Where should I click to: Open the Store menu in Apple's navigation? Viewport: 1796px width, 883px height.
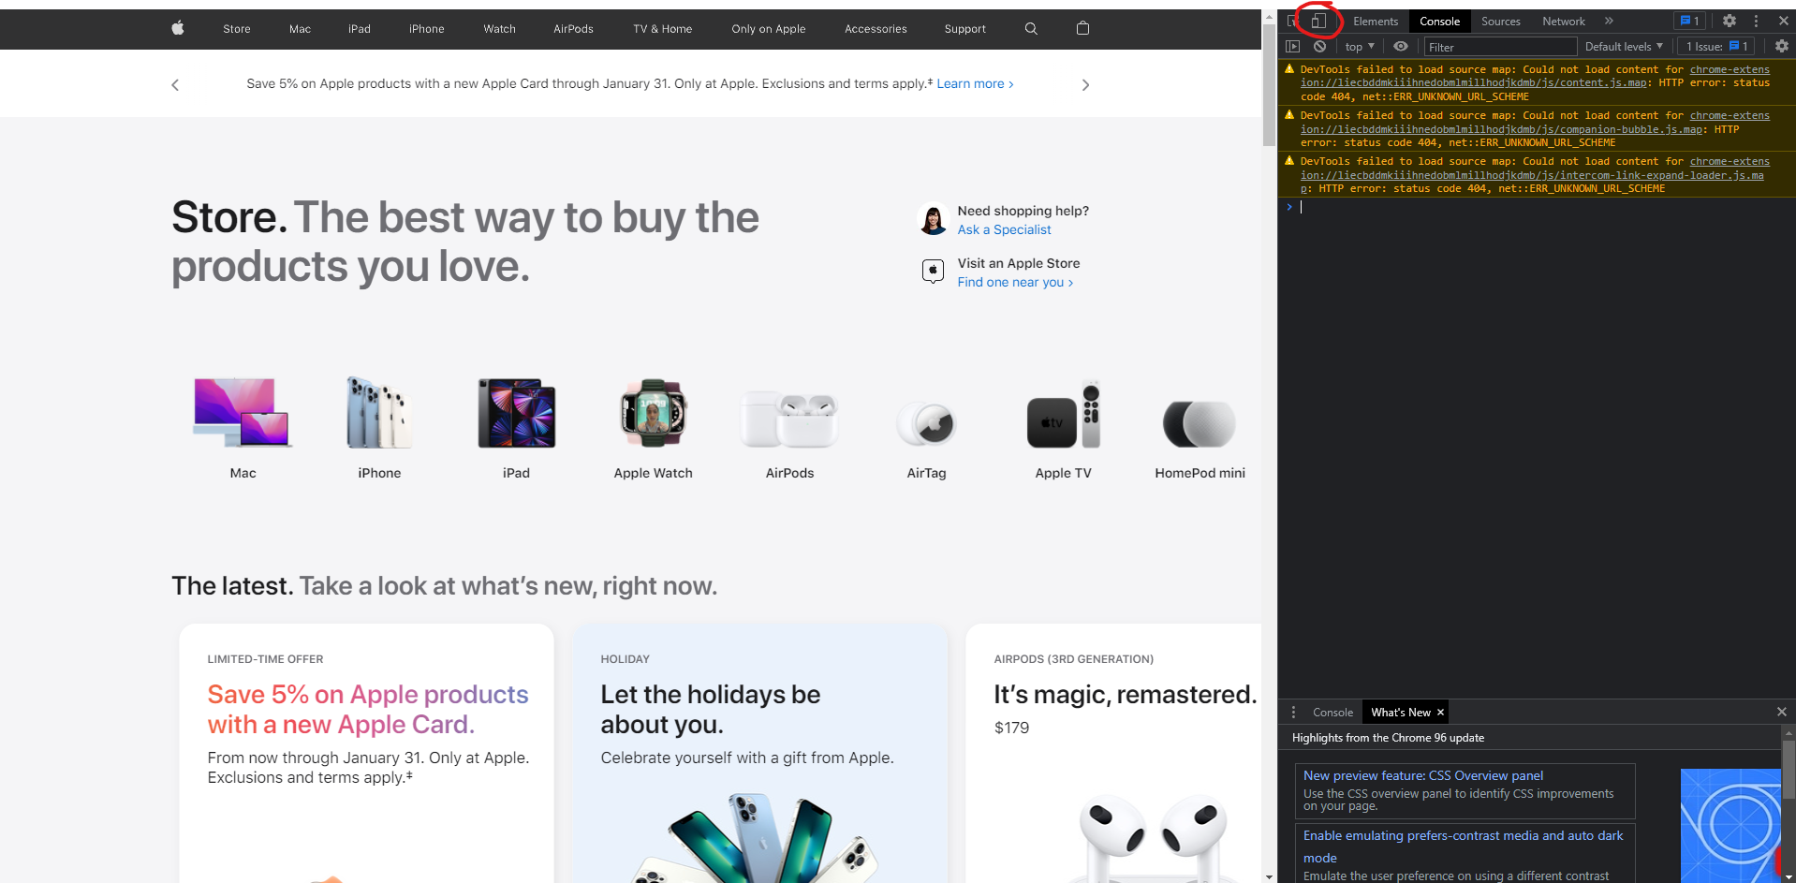tap(237, 29)
